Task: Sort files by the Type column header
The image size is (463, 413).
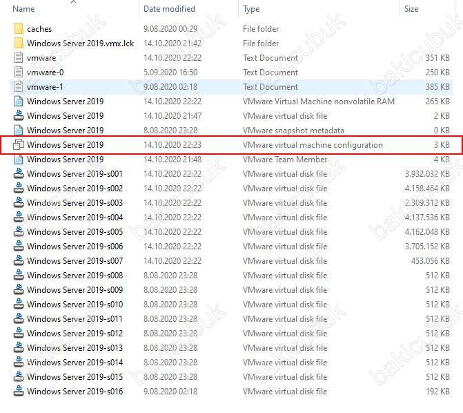Action: pyautogui.click(x=251, y=9)
